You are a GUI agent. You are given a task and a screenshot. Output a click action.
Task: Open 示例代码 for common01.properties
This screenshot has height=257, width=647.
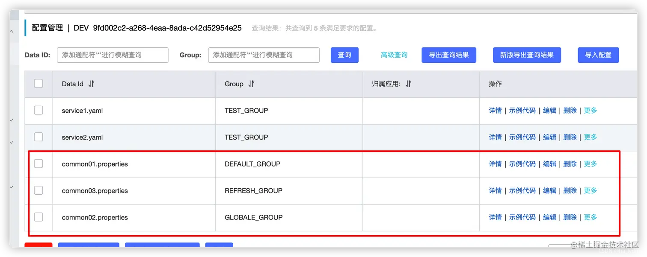click(x=522, y=164)
